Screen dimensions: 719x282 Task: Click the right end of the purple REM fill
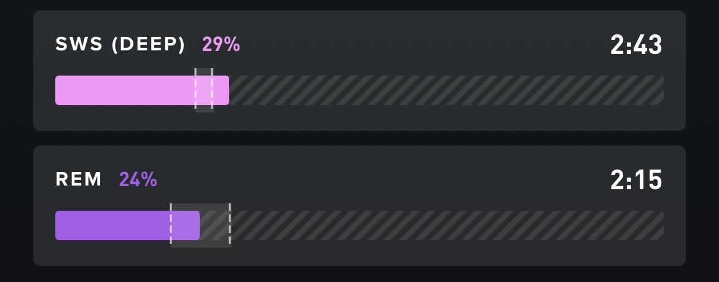click(x=198, y=225)
